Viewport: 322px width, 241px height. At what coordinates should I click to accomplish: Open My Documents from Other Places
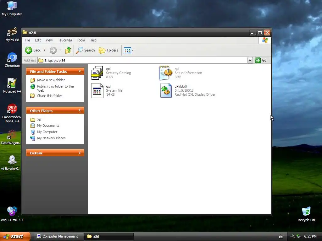pos(48,126)
